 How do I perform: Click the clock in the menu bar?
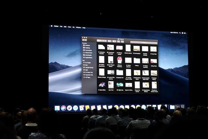[174, 32]
